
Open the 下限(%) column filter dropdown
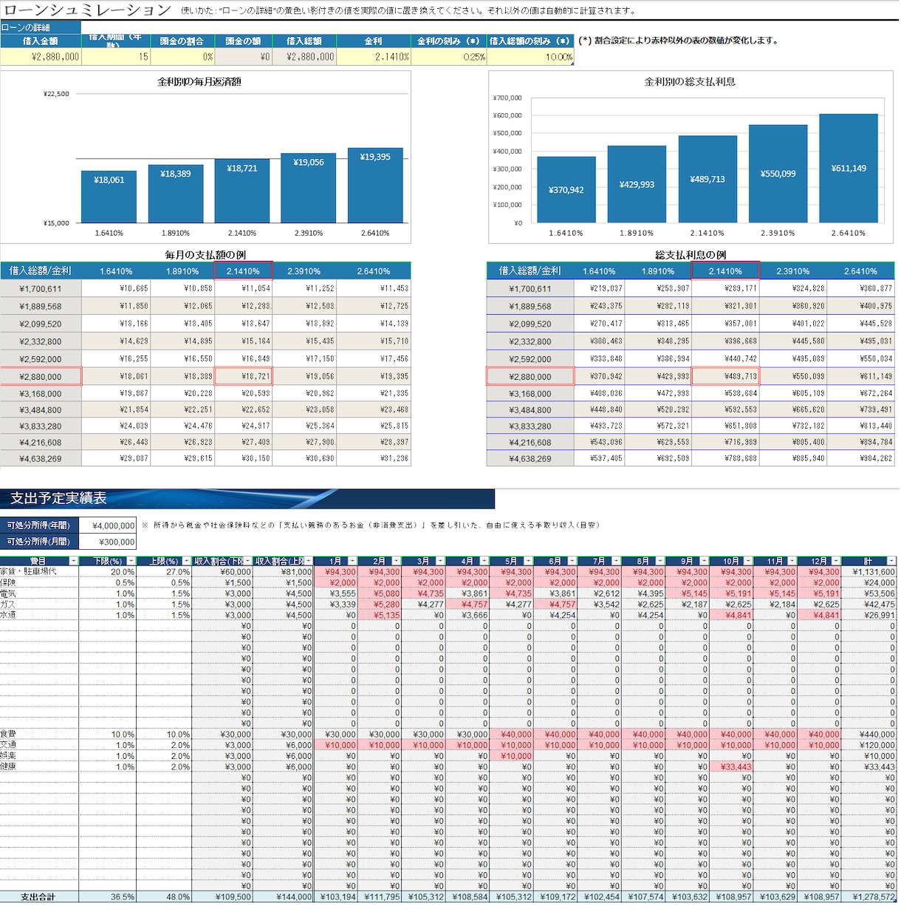(131, 561)
